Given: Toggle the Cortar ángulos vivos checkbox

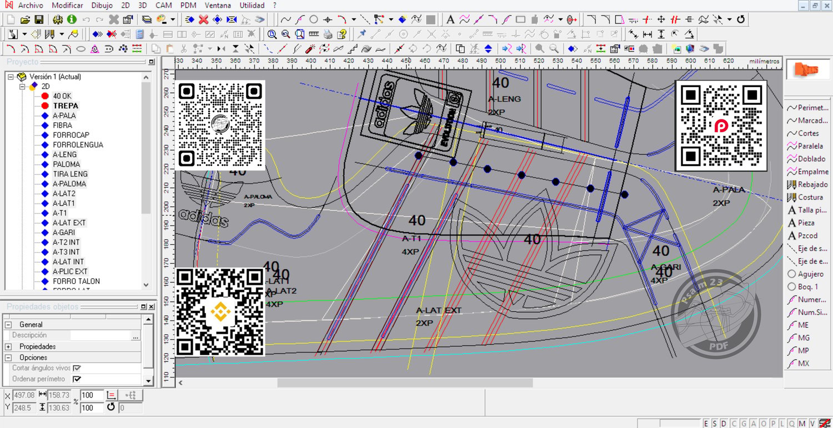Looking at the screenshot, I should pyautogui.click(x=77, y=368).
